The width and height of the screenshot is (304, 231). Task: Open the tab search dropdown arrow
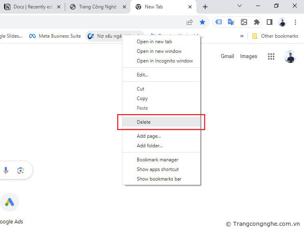[x=240, y=6]
